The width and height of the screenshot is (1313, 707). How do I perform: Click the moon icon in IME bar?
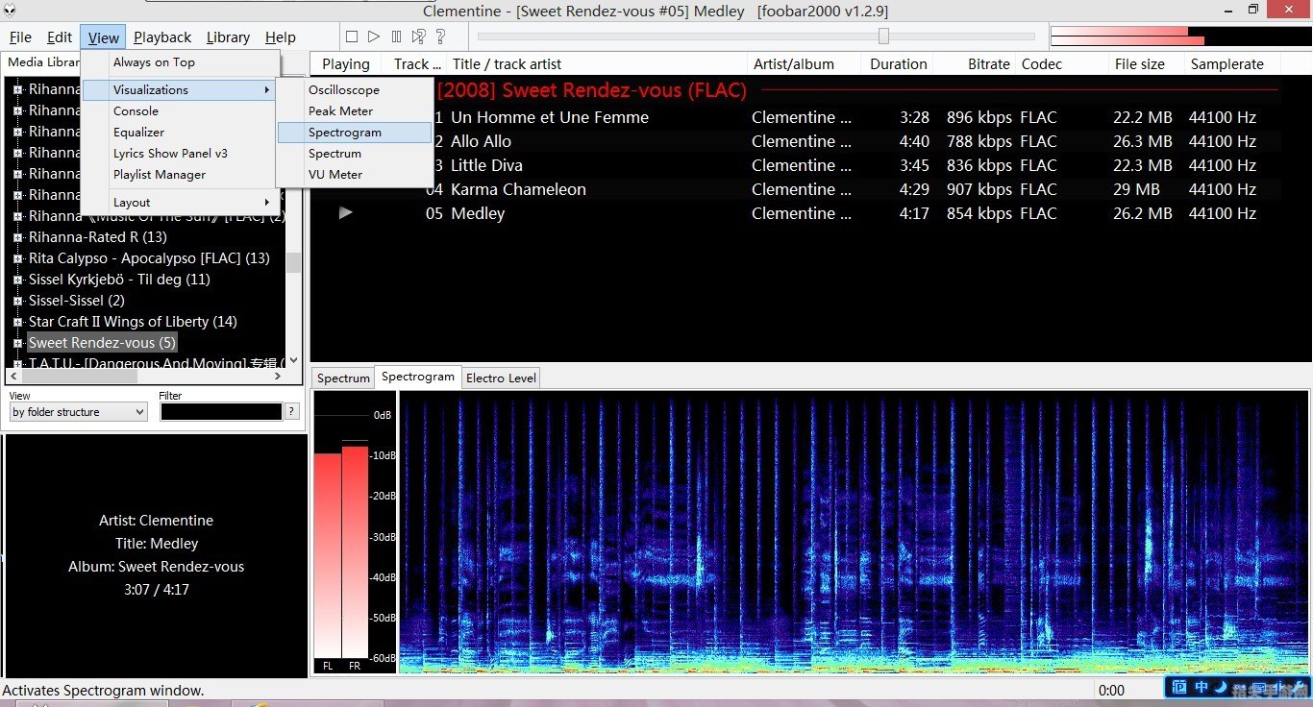pos(1219,687)
